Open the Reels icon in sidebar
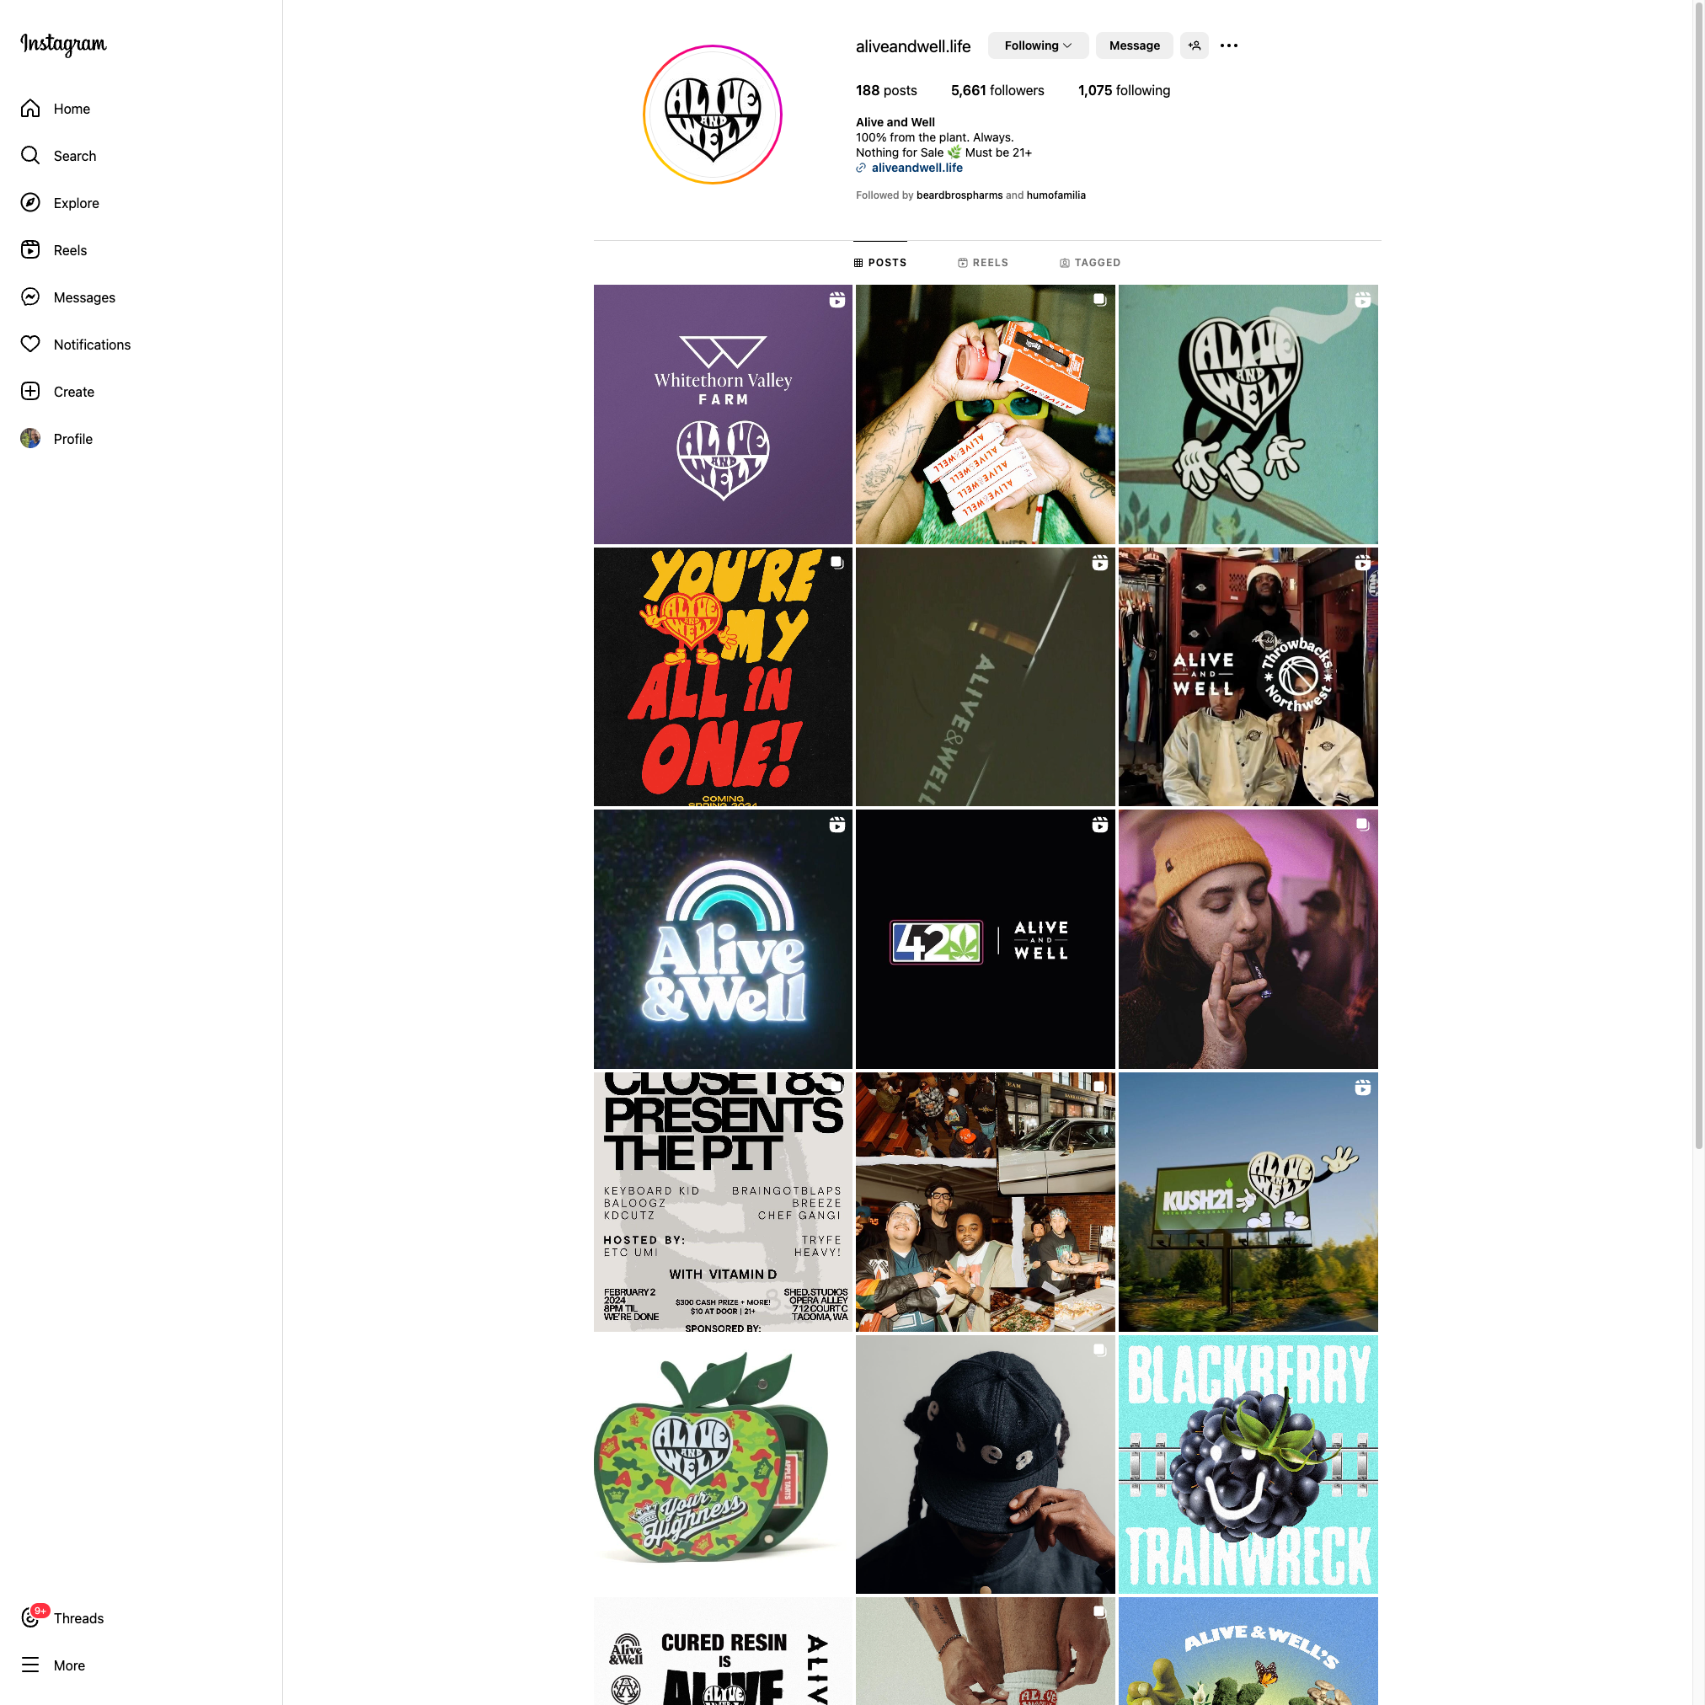The width and height of the screenshot is (1705, 1705). pos(30,249)
